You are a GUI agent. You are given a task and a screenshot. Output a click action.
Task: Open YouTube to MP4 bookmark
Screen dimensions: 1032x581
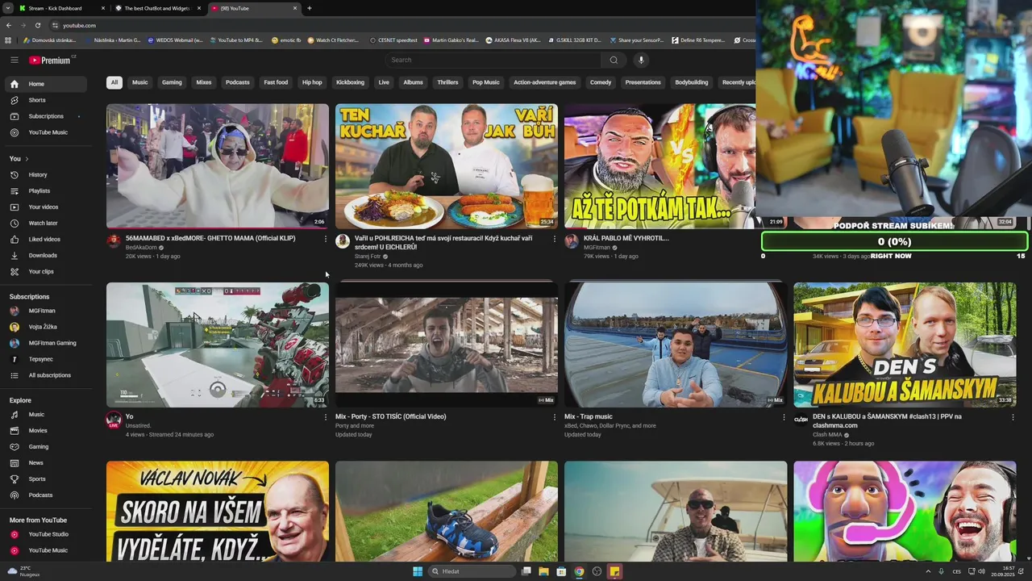[235, 40]
